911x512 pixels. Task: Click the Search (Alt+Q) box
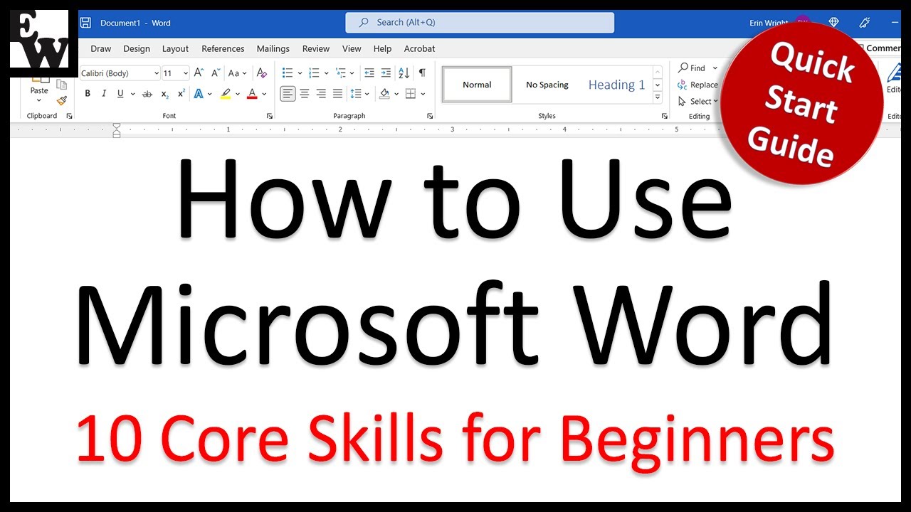tap(480, 23)
